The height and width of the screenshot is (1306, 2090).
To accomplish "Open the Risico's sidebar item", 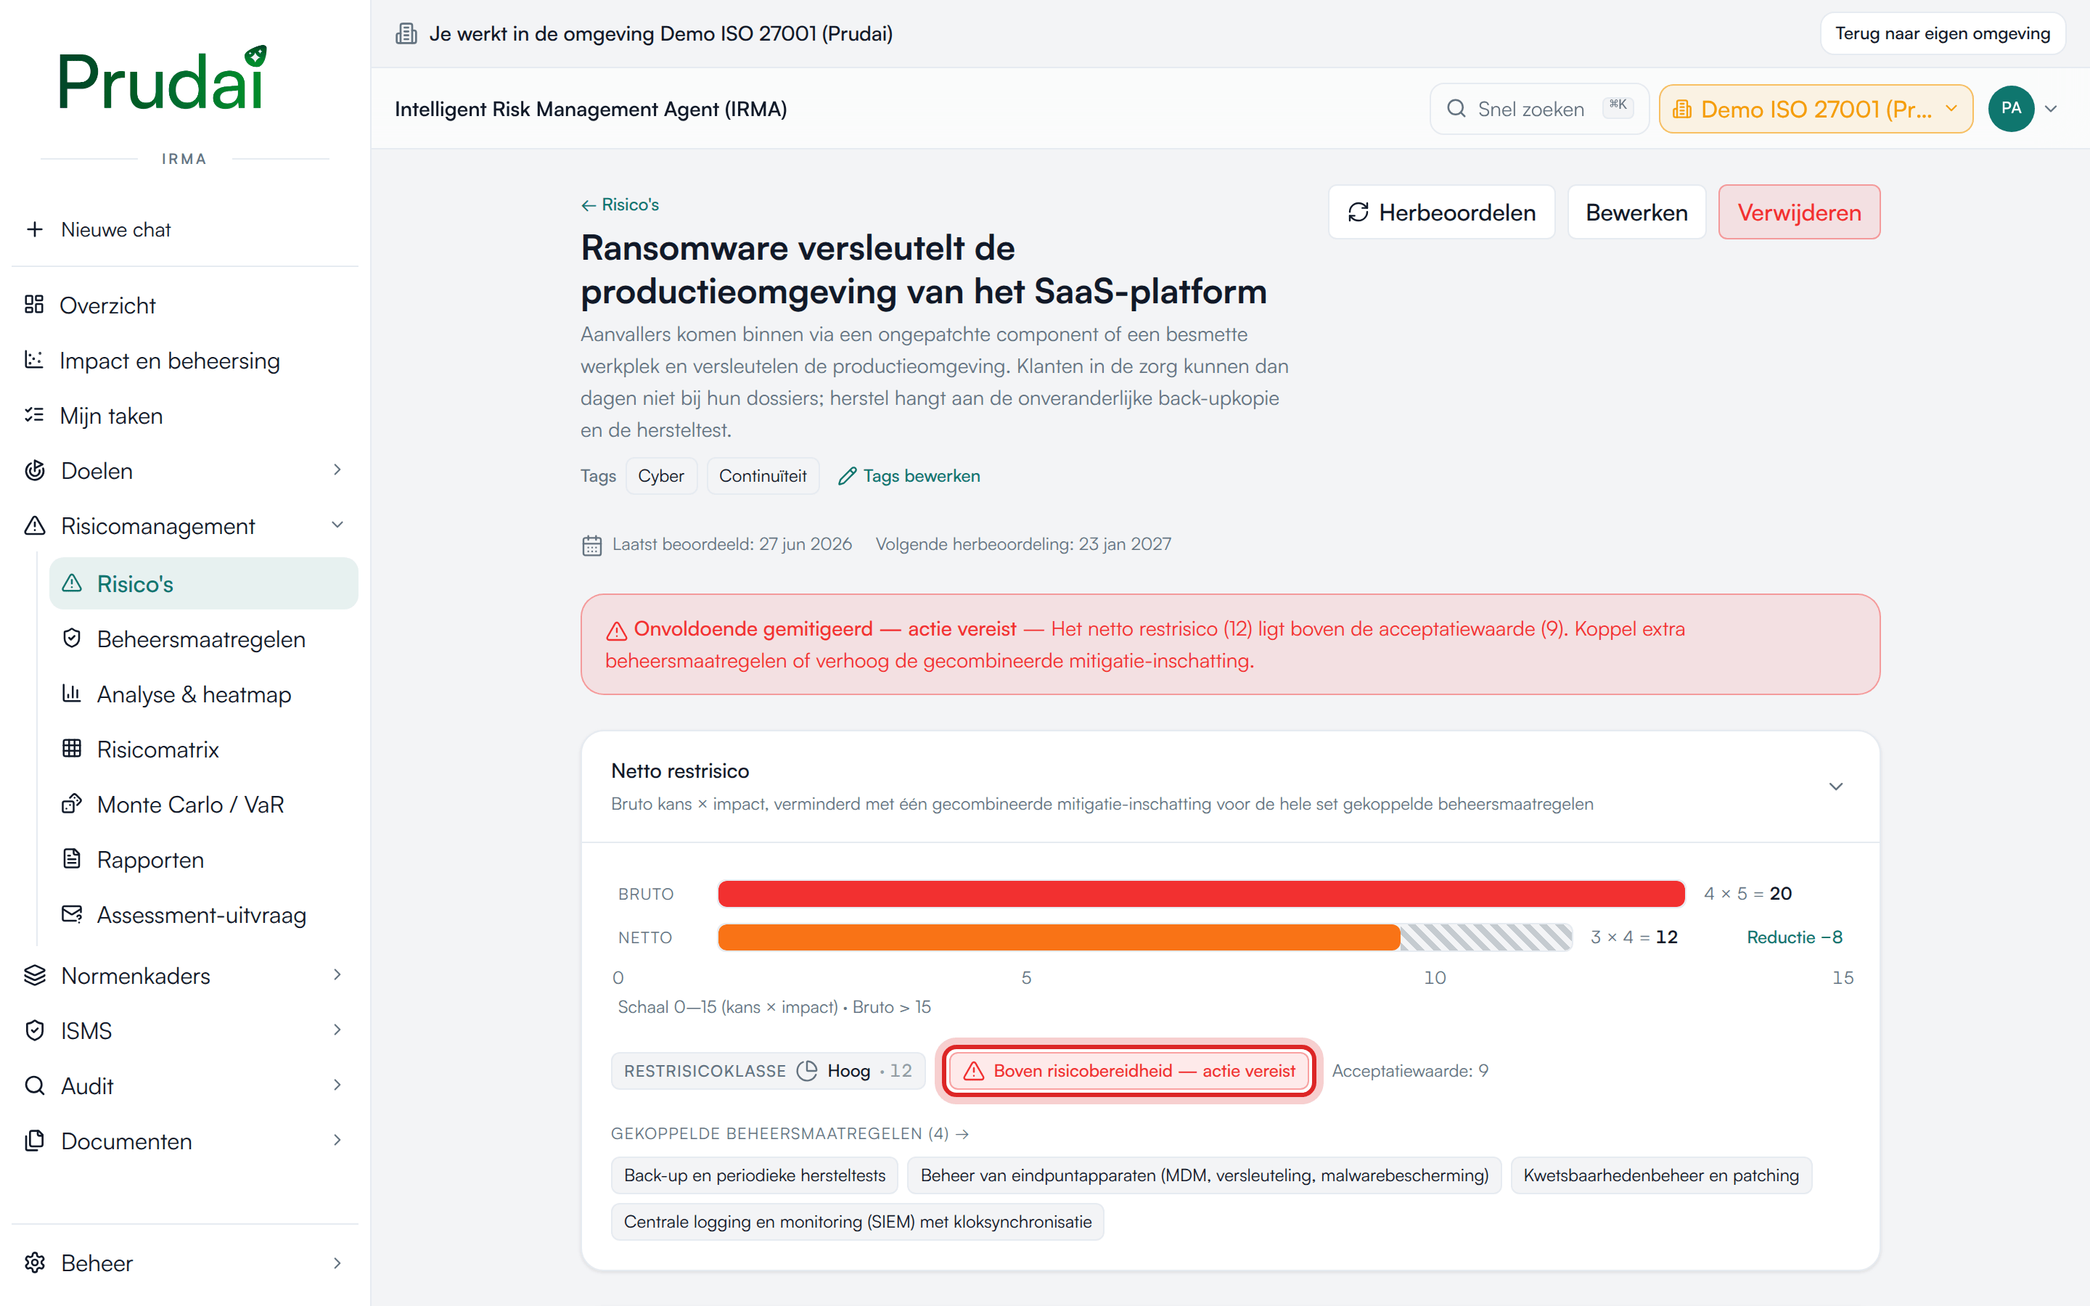I will tap(204, 584).
